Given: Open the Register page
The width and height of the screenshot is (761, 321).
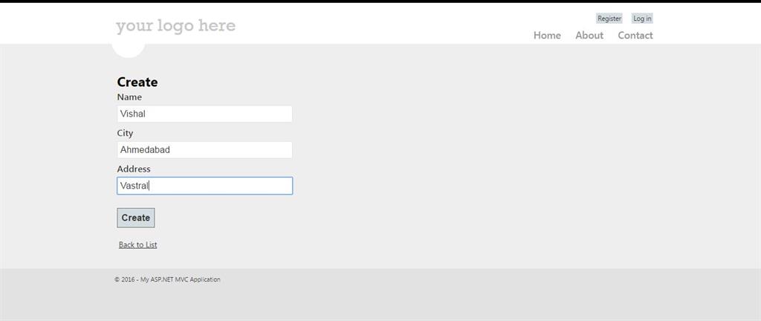Looking at the screenshot, I should pyautogui.click(x=609, y=19).
